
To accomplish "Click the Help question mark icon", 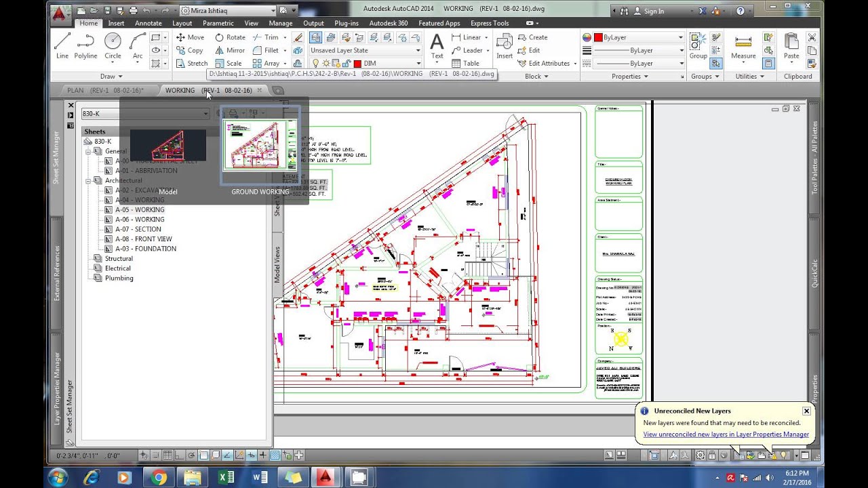I will coord(741,11).
